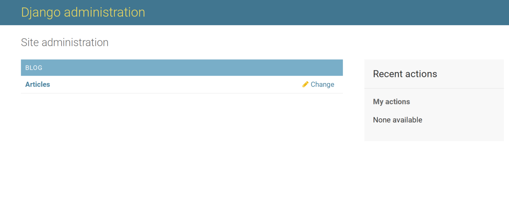Click the Recent actions heading
This screenshot has width=509, height=206.
(x=405, y=74)
